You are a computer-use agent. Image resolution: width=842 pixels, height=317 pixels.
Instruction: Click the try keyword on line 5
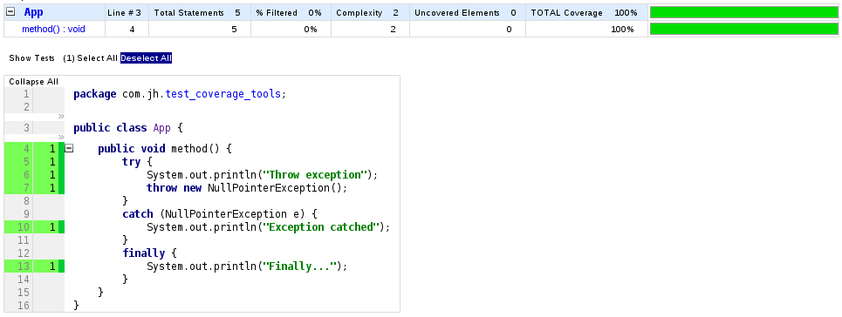coord(132,162)
